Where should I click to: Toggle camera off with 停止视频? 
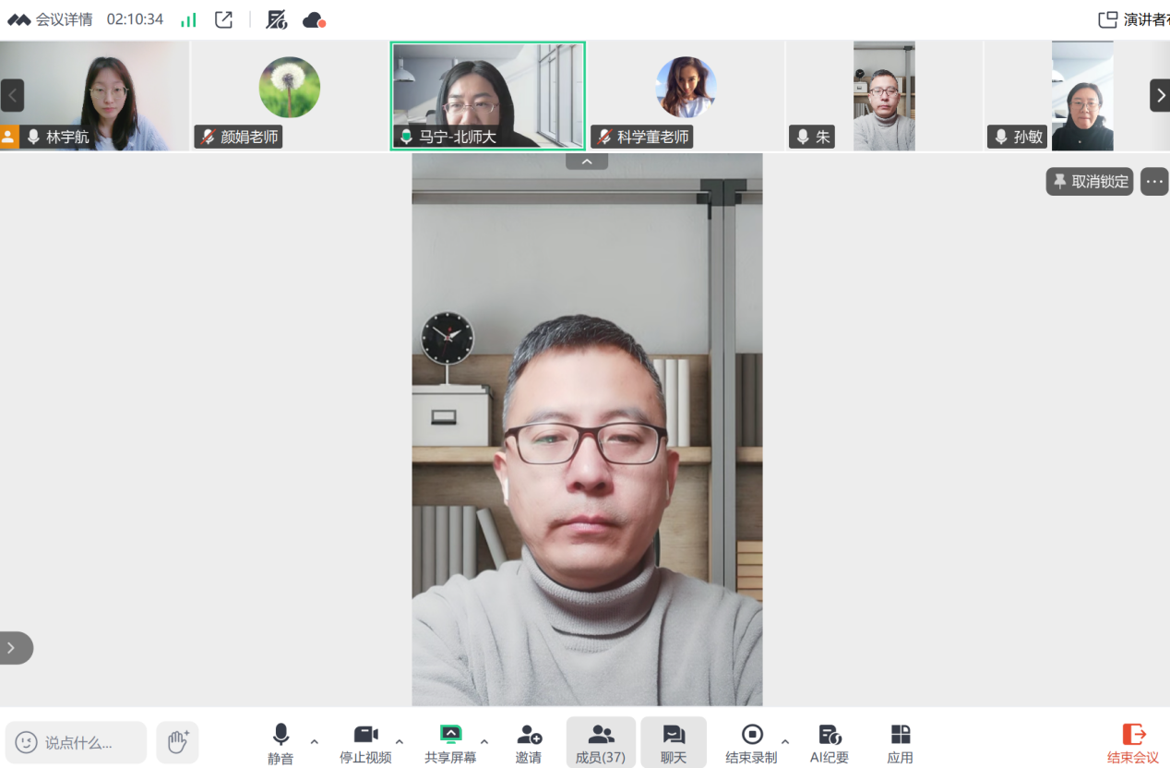[365, 744]
